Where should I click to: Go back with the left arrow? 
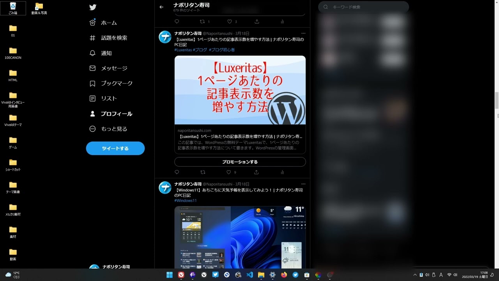(161, 7)
